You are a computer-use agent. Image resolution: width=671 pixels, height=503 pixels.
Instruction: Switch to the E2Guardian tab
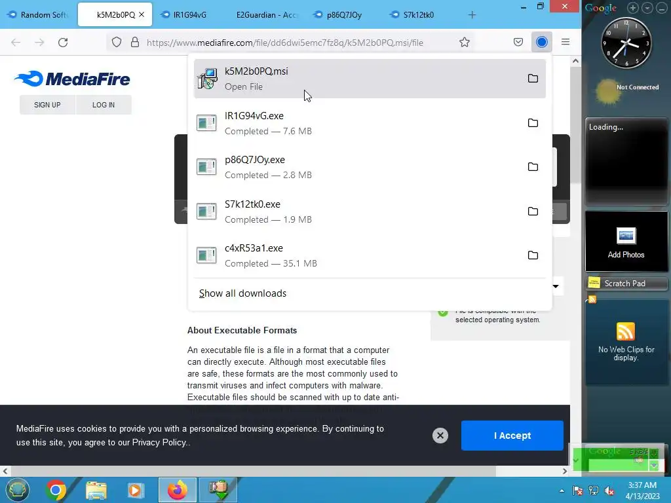[x=266, y=14]
